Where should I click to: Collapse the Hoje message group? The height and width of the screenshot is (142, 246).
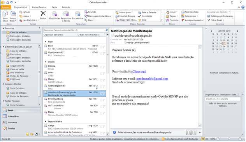coord(46,42)
